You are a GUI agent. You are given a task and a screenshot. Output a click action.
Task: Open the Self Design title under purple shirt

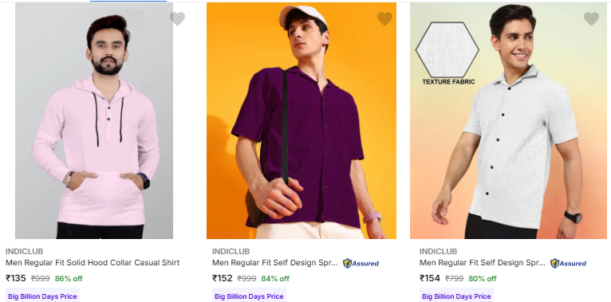click(275, 263)
